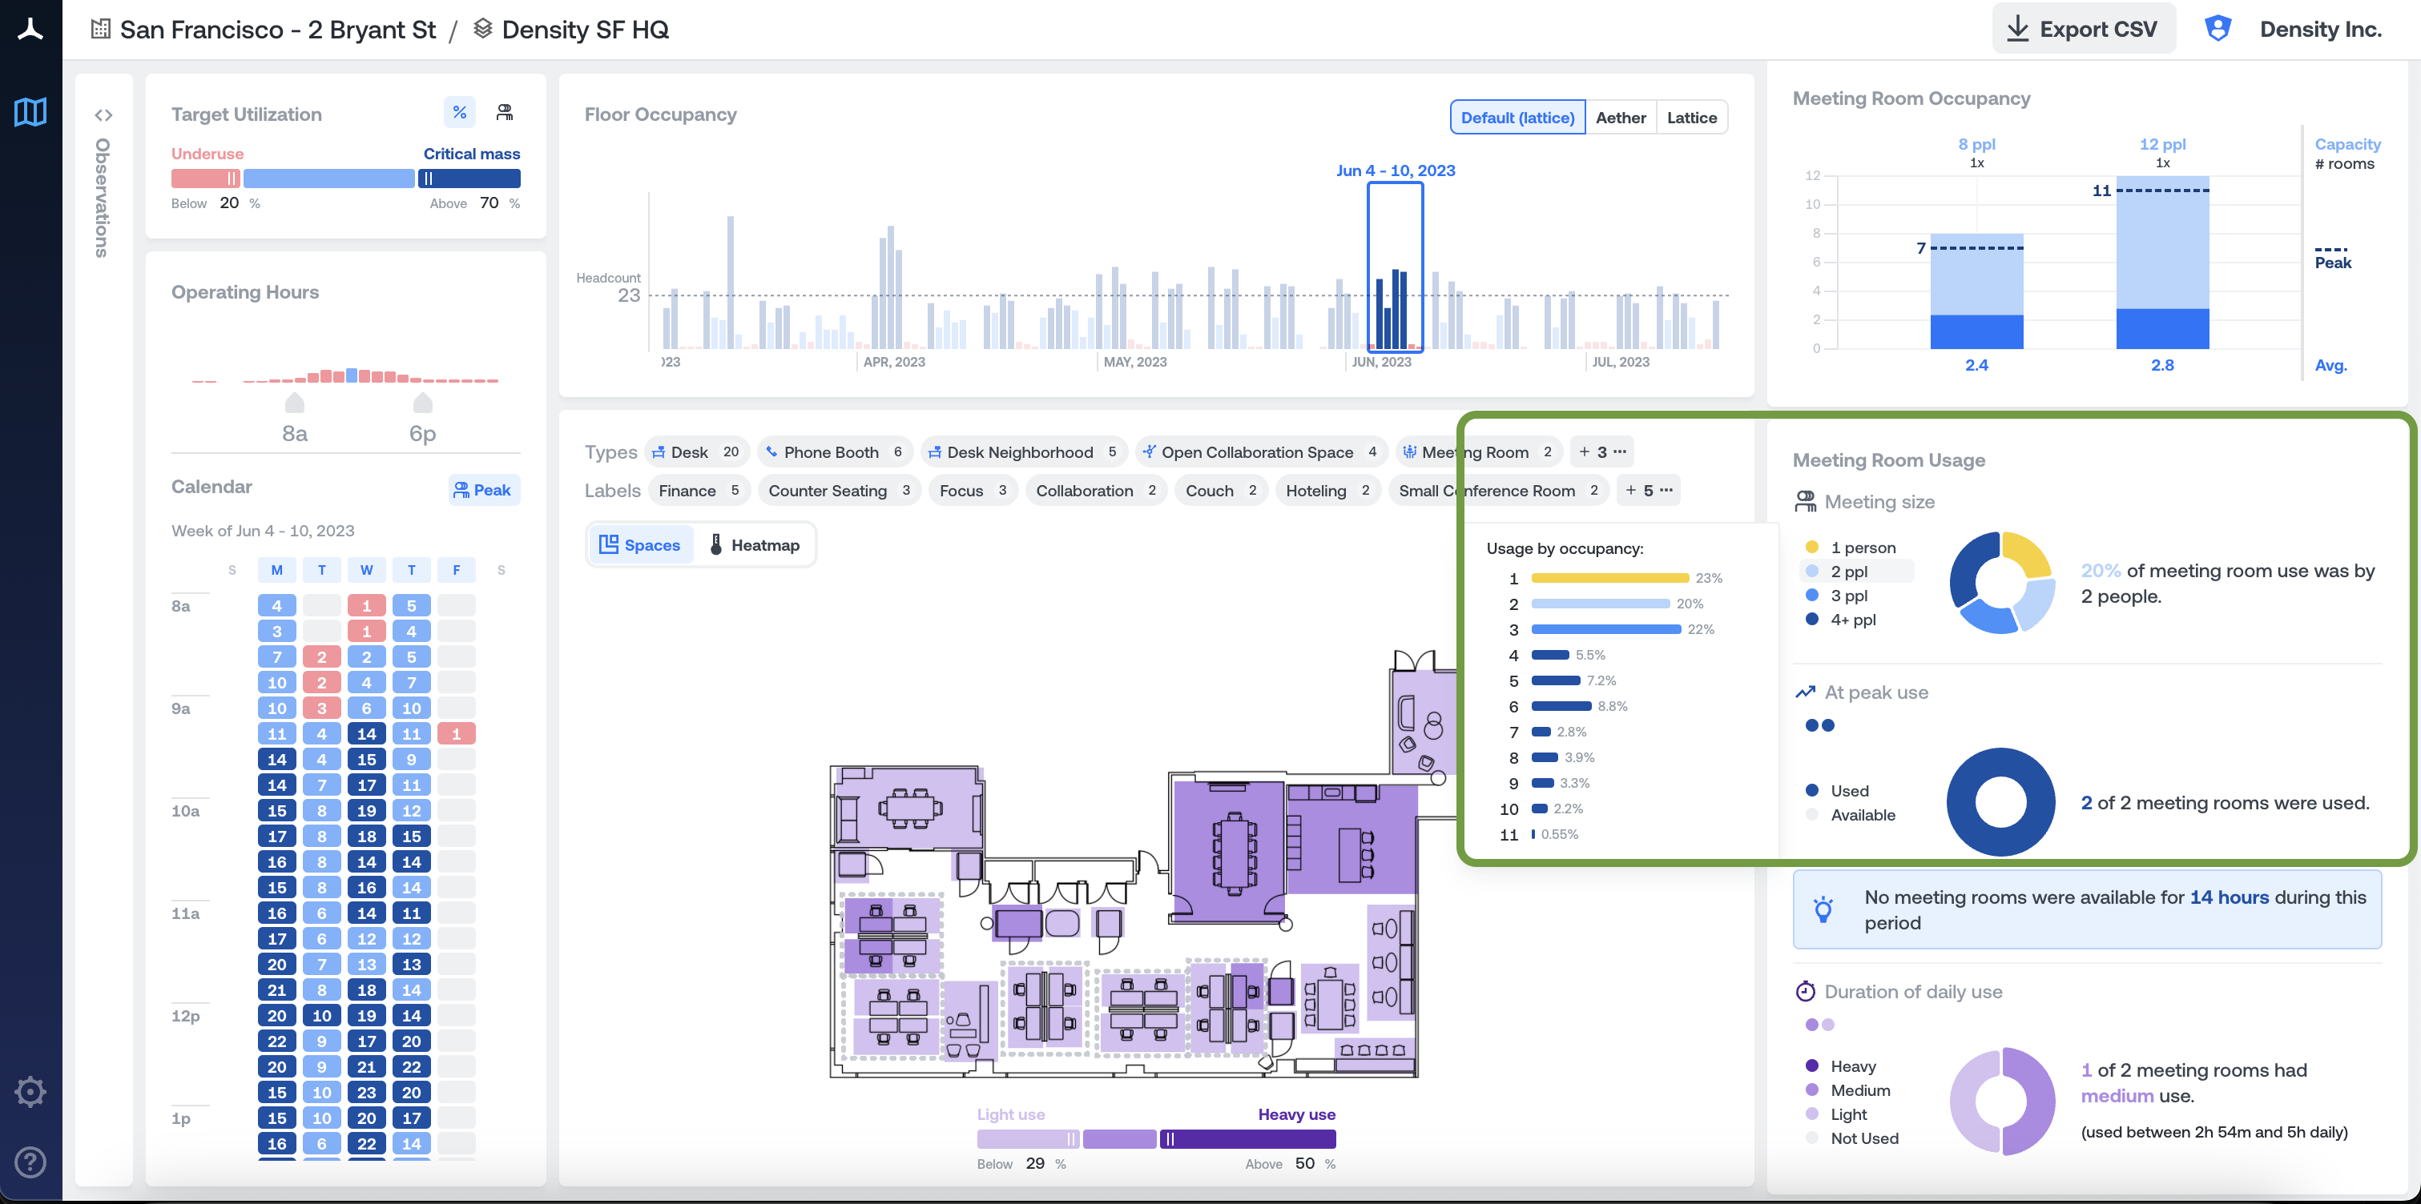Filter by Desk type chip
This screenshot has width=2421, height=1204.
pos(696,451)
